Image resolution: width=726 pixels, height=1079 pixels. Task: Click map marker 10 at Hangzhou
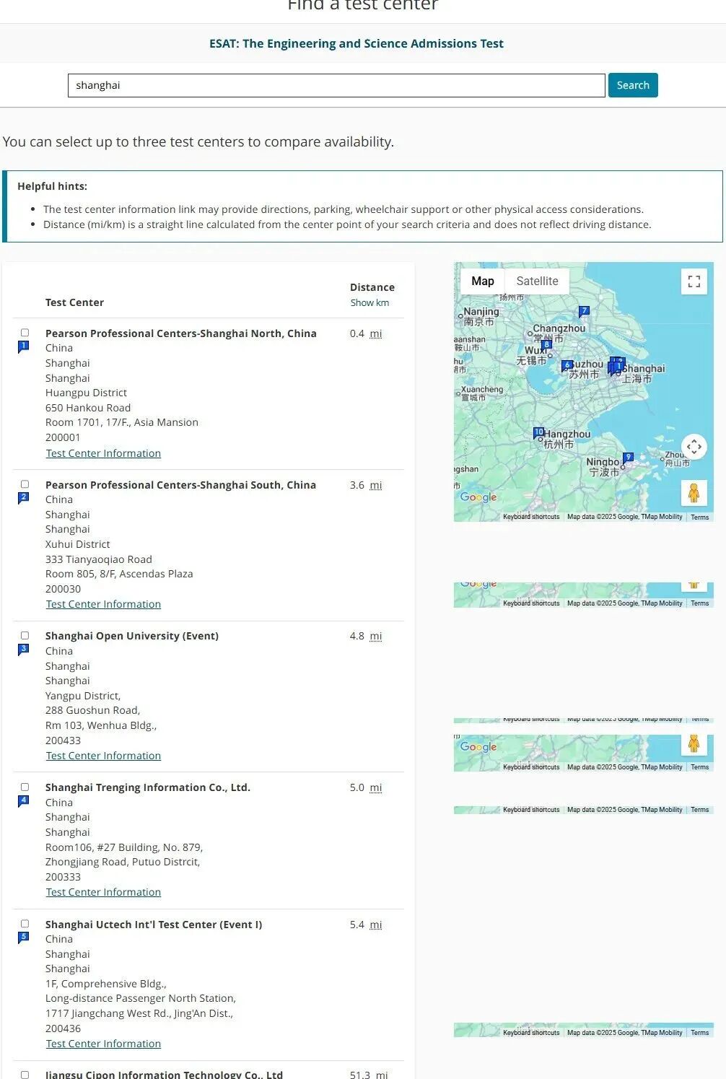click(538, 432)
